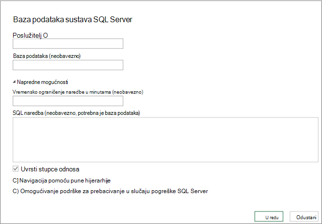
Task: Collapse the Napredne mogućnosti section
Action: click(14, 82)
